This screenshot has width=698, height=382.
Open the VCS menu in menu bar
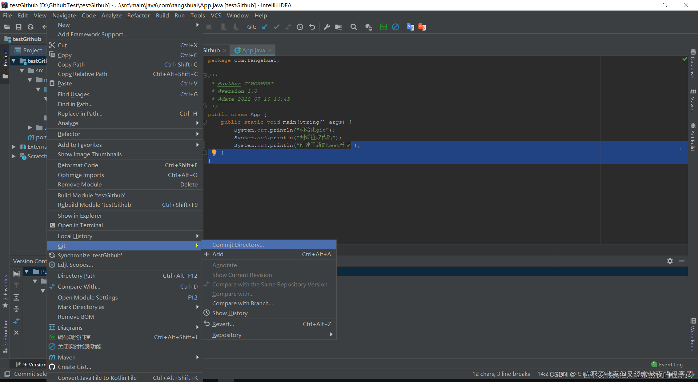coord(216,15)
